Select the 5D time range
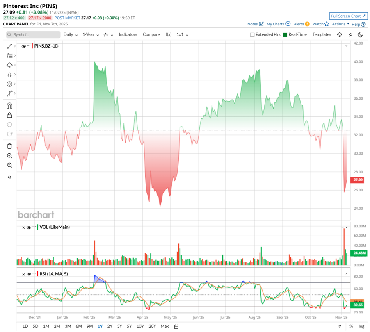This screenshot has width=370, height=332. pyautogui.click(x=35, y=326)
